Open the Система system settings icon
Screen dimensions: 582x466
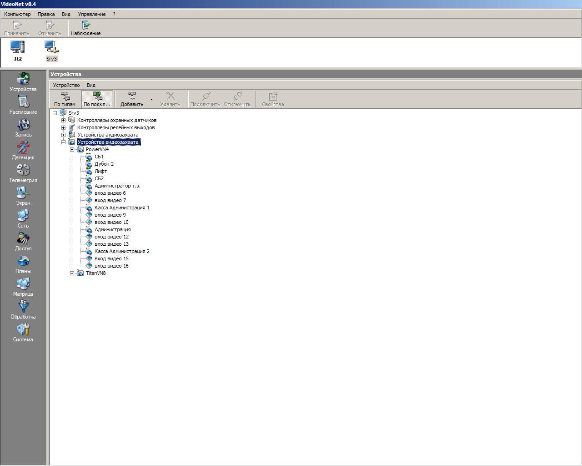tap(23, 332)
